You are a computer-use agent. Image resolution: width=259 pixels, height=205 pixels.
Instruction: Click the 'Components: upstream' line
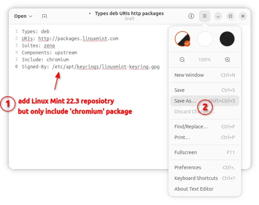(49, 52)
